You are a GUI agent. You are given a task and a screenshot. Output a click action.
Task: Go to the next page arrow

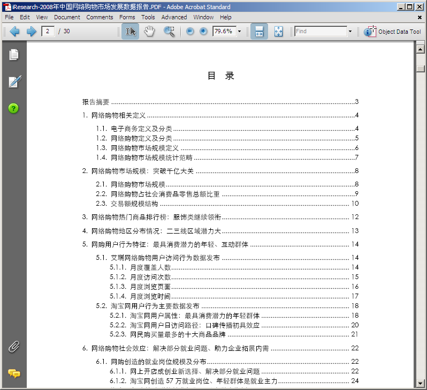pos(31,32)
